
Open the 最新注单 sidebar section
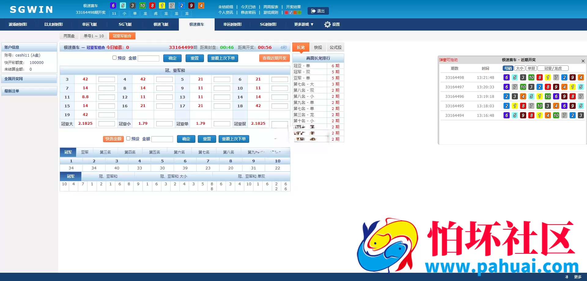[x=29, y=91]
